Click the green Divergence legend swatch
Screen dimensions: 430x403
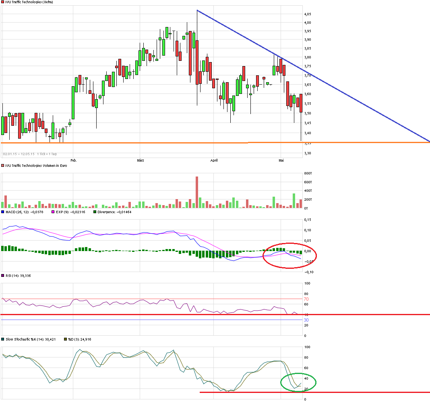pyautogui.click(x=95, y=212)
